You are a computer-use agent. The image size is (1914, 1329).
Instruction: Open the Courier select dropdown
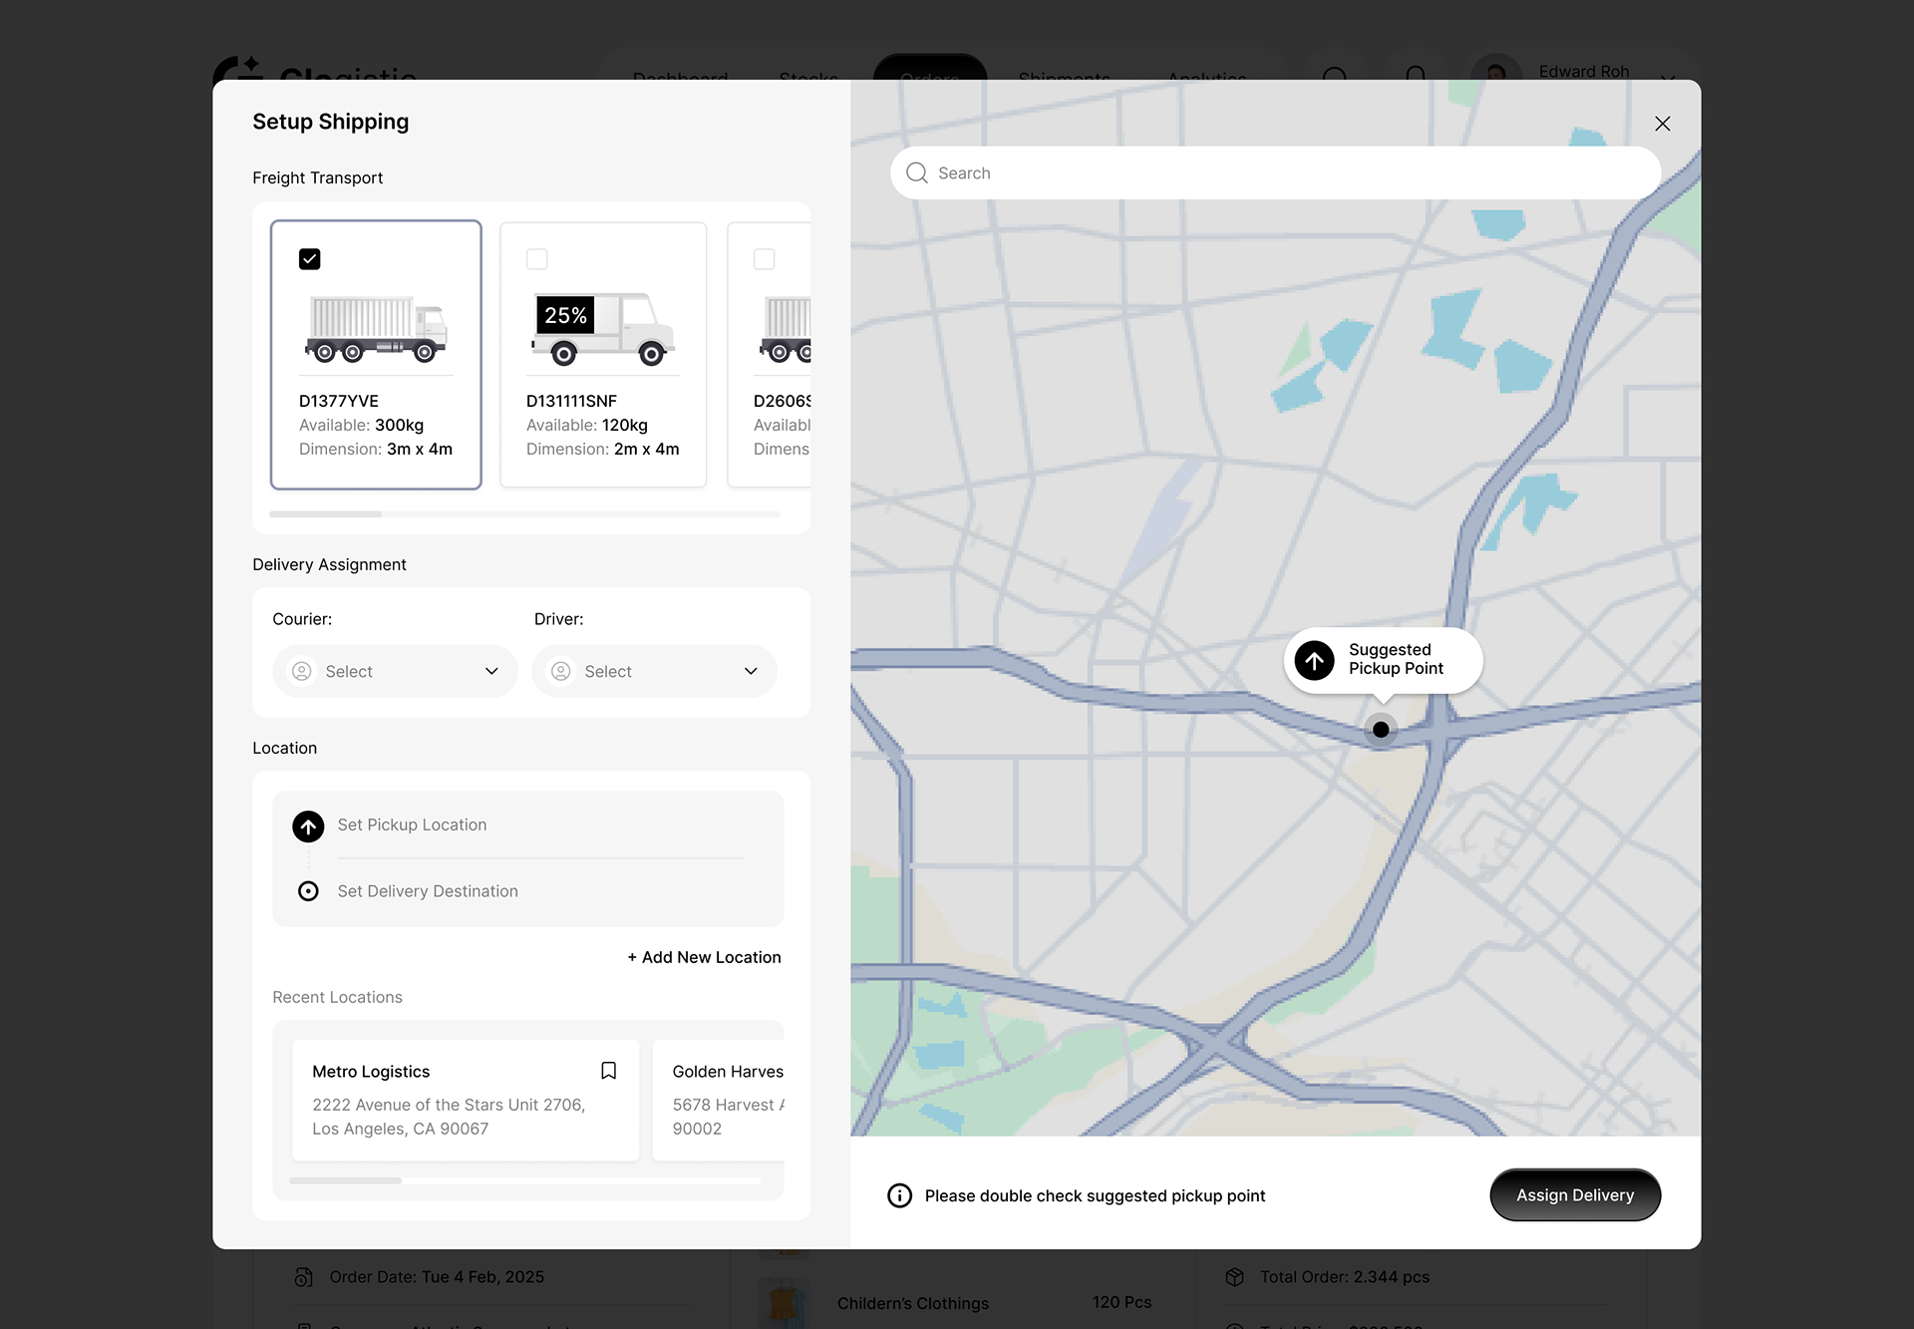point(395,671)
